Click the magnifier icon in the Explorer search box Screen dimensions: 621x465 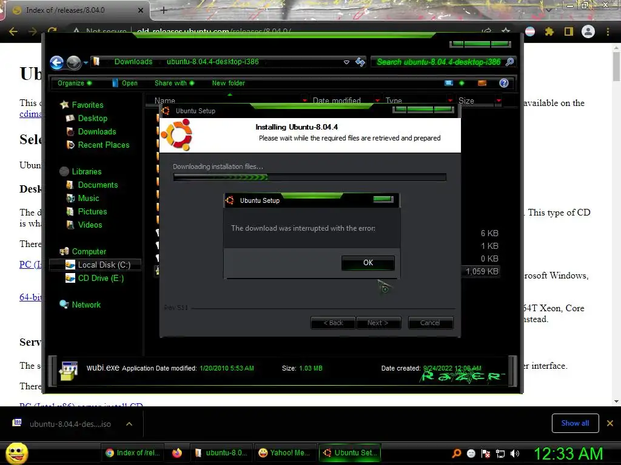(x=509, y=62)
